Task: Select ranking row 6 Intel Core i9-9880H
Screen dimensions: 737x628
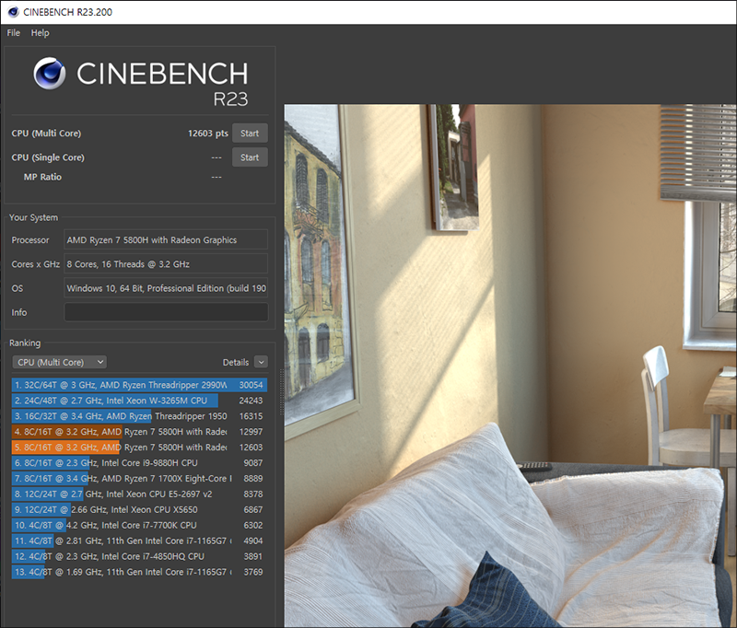Action: point(139,462)
